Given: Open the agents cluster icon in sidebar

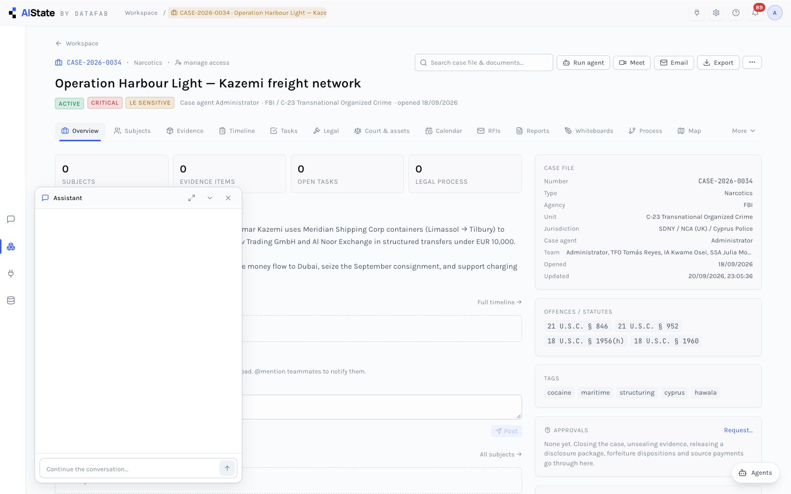Looking at the screenshot, I should click(11, 247).
